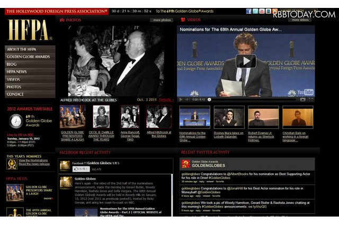
Task: Click the pop-up arrow button on video controls
Action: 302,99
